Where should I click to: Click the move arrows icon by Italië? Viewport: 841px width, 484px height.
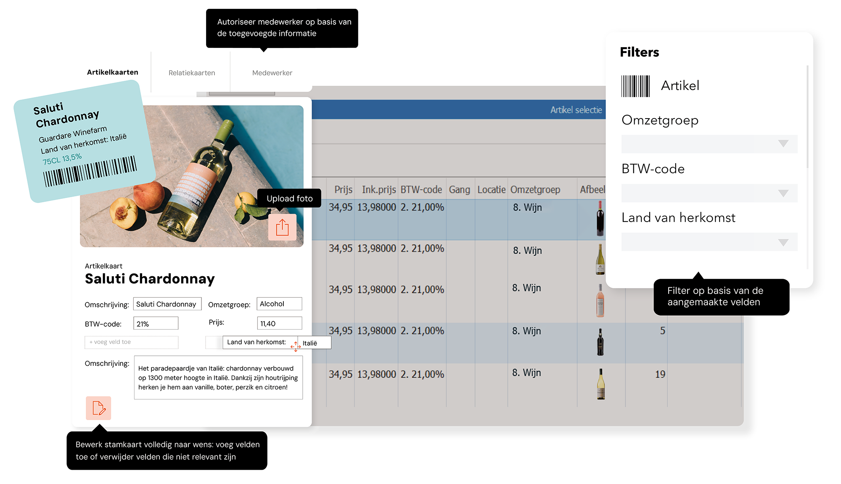pyautogui.click(x=296, y=346)
